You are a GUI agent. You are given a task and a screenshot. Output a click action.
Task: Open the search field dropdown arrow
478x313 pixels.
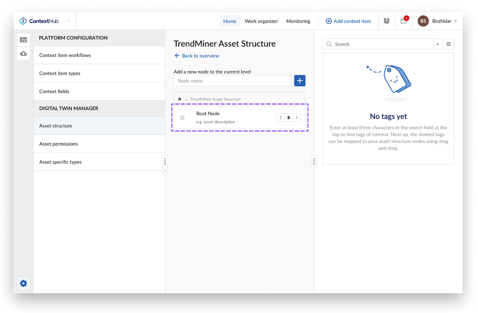click(438, 44)
